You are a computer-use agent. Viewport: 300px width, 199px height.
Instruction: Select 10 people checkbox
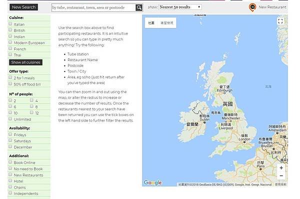pos(10,112)
